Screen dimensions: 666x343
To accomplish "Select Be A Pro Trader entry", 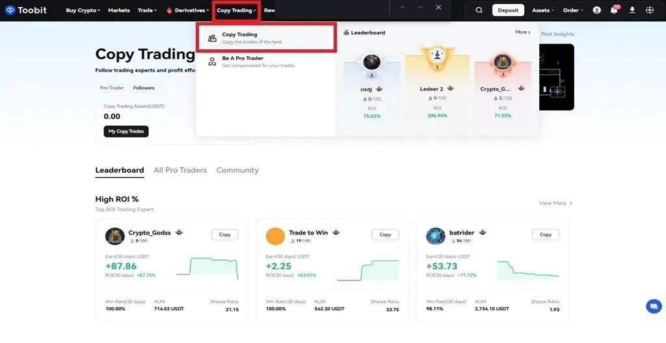I will [x=266, y=62].
